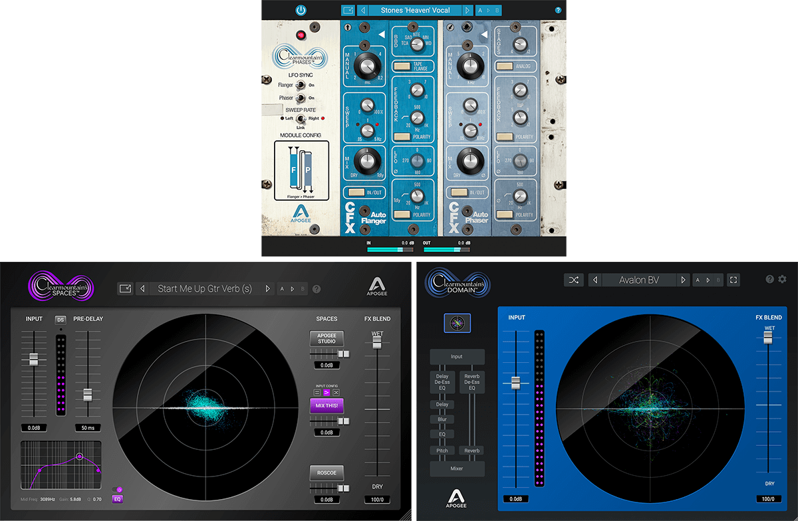Select the first Input Config icon in Spaces
The image size is (798, 521).
tap(317, 393)
